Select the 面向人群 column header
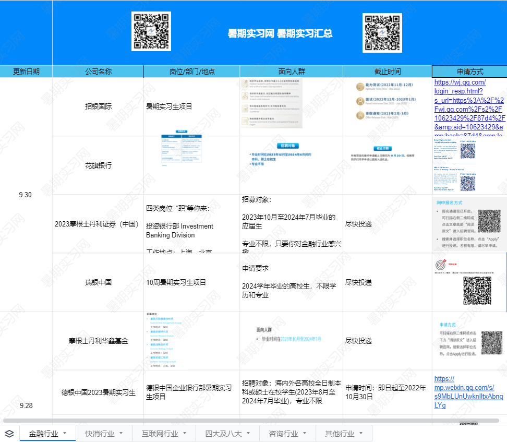 point(292,71)
